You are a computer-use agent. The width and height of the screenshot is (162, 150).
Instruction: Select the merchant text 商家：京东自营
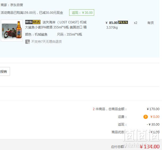pyautogui.click(x=12, y=5)
